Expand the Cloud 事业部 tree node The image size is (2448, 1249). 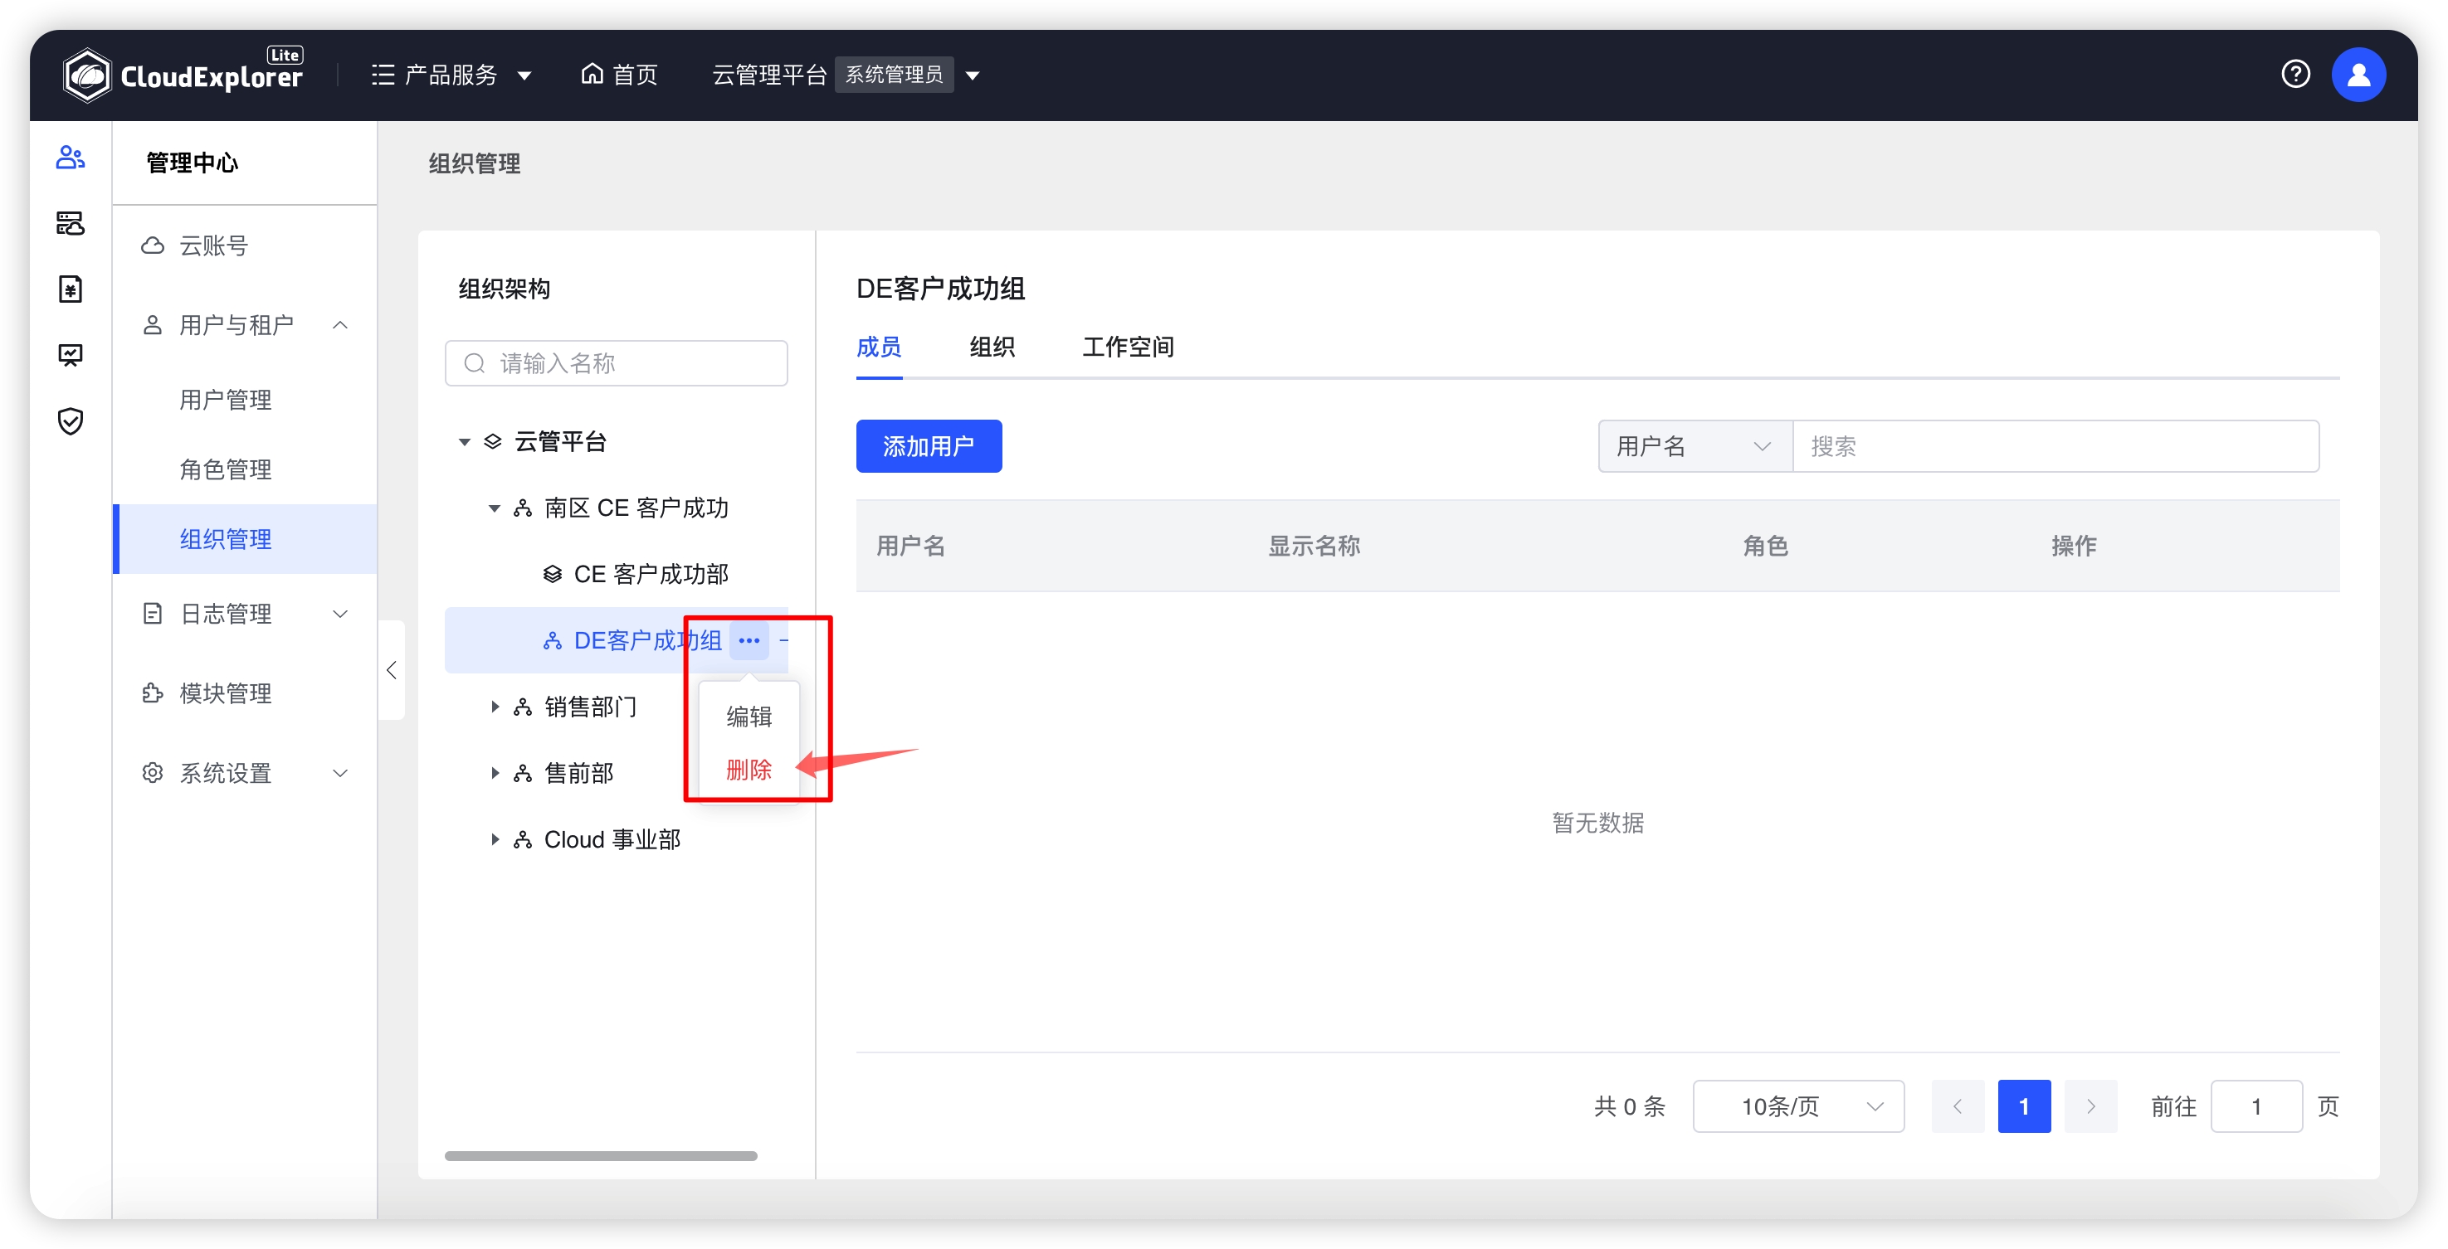point(495,839)
